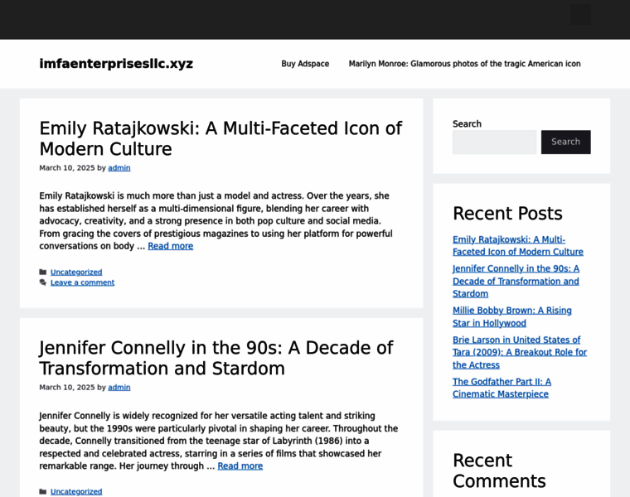Open Uncategorized category under Emily Ratajkowski post
This screenshot has width=630, height=497.
click(x=76, y=273)
